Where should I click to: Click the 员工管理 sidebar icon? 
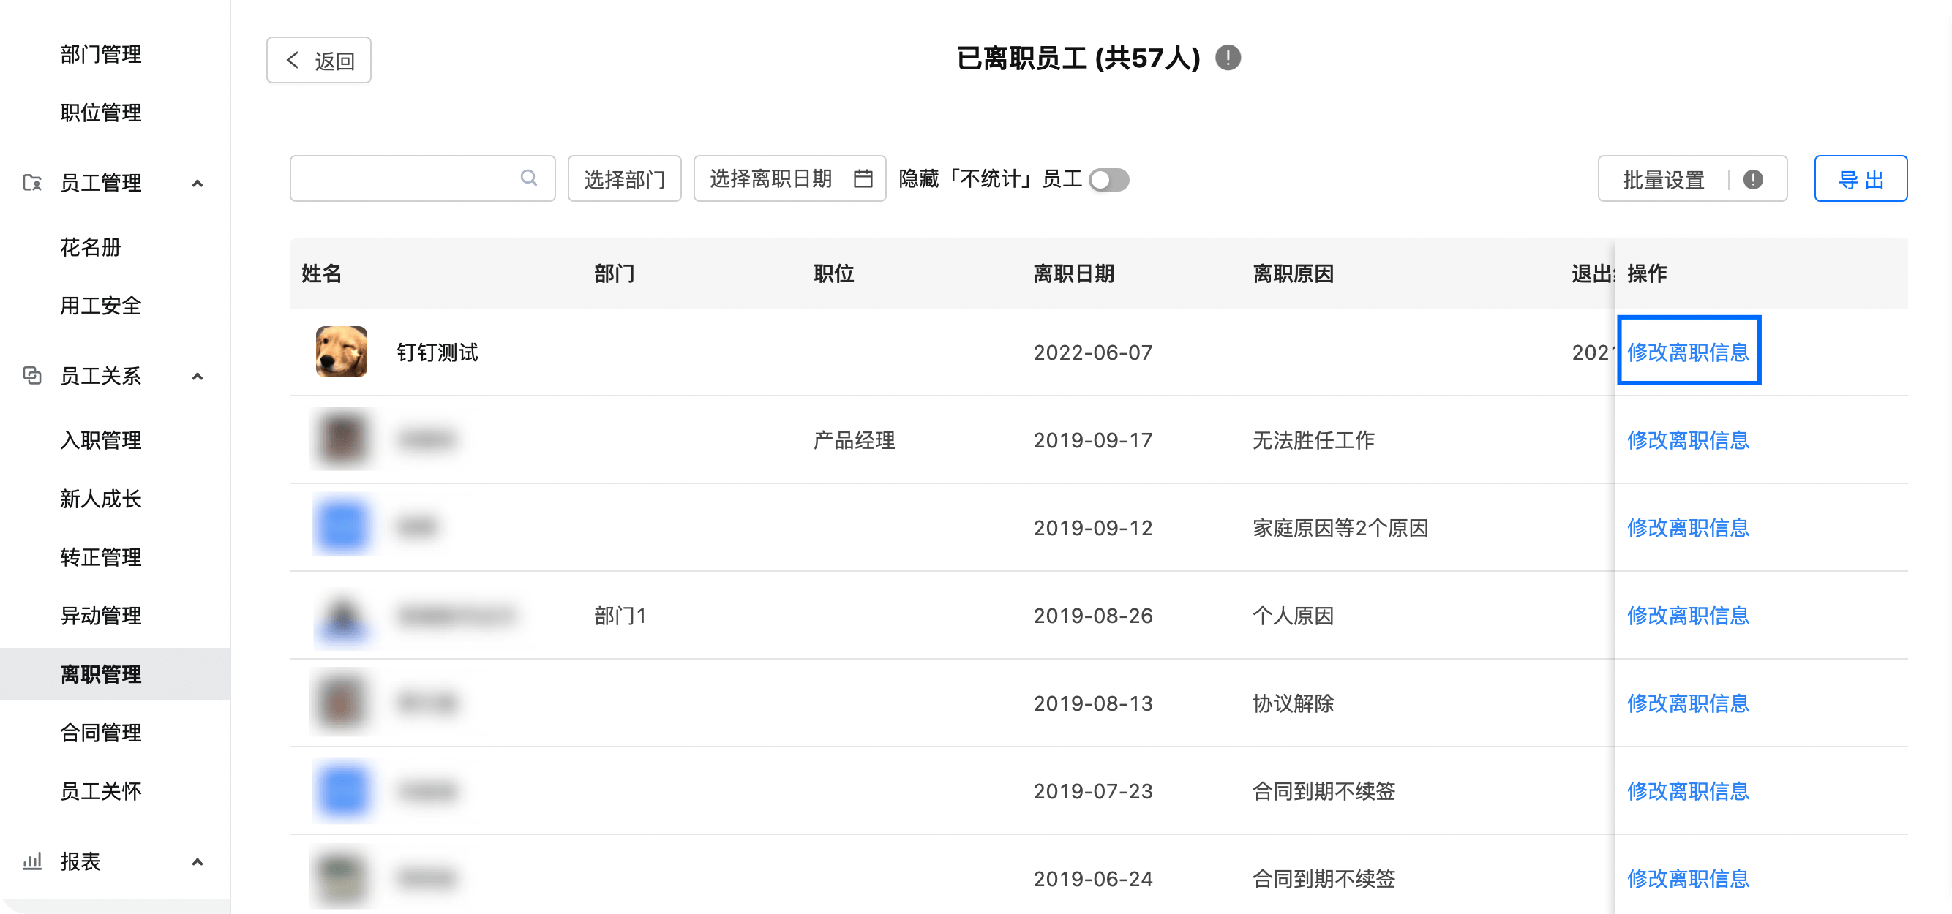tap(32, 183)
